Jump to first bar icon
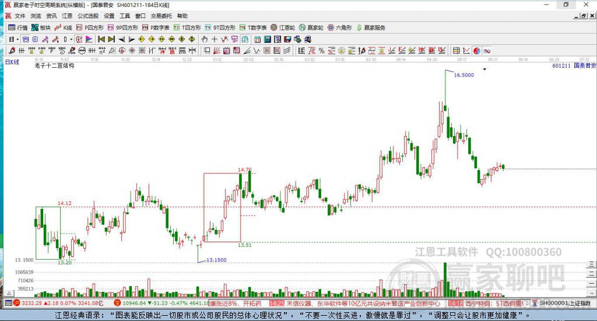 pyautogui.click(x=101, y=39)
